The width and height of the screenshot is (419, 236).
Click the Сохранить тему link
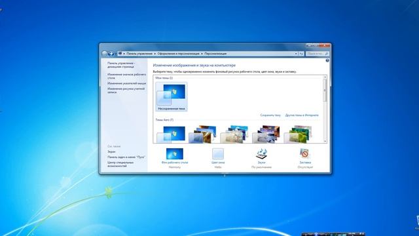(x=270, y=115)
